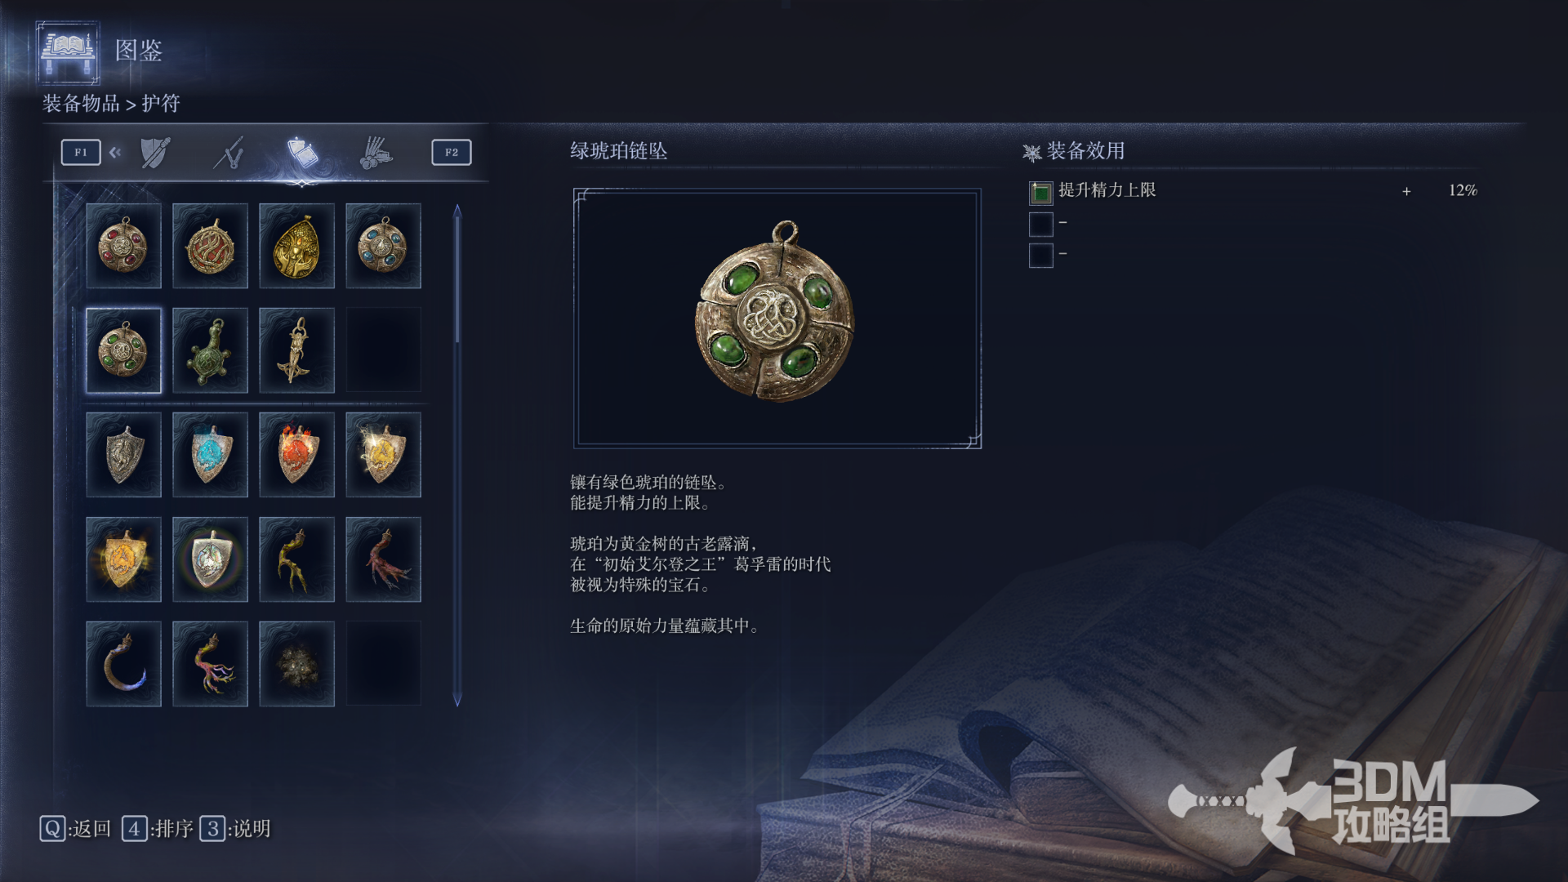Click the F1 previous category button
Image resolution: width=1568 pixels, height=882 pixels.
81,153
